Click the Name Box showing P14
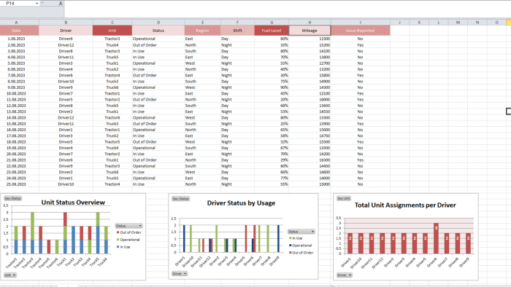This screenshot has height=287, width=511. (x=20, y=3)
